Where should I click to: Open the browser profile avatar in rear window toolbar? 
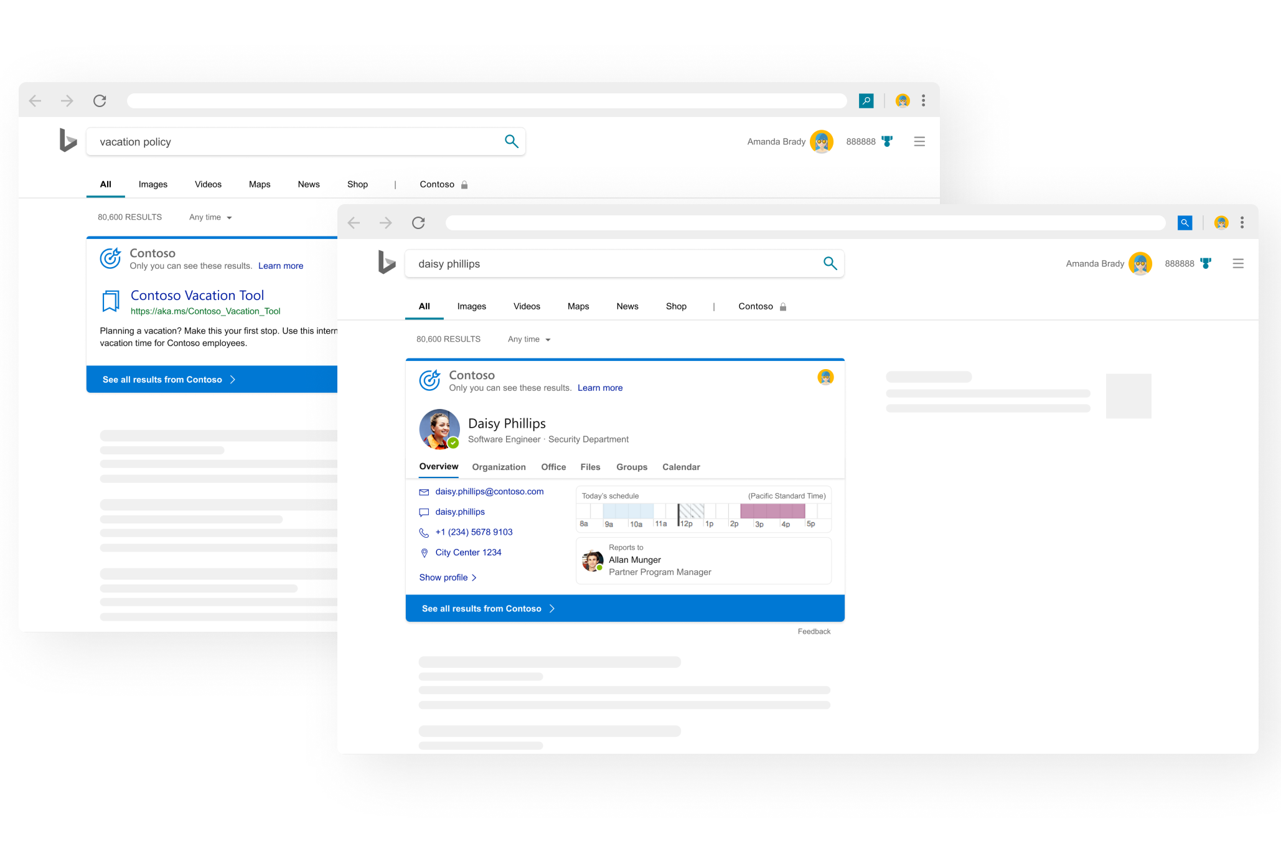point(902,101)
